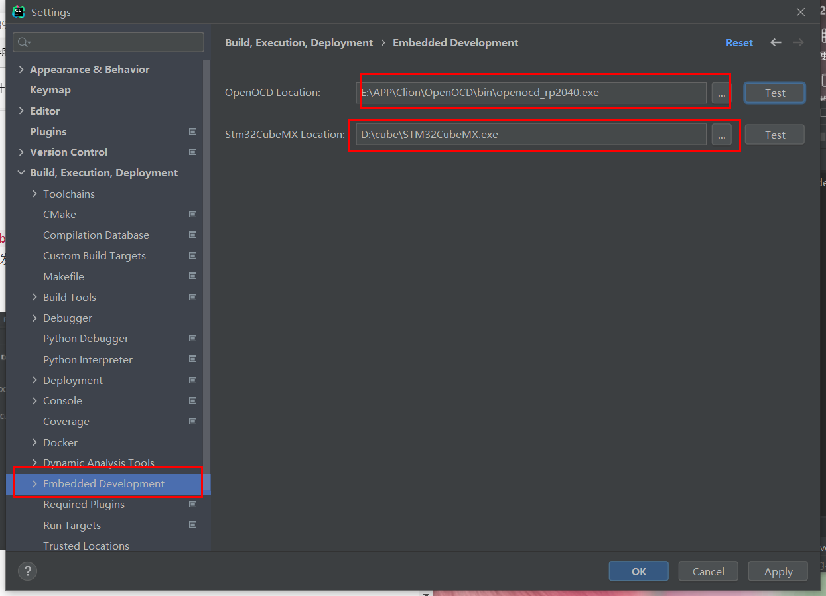Viewport: 826px width, 596px height.
Task: Click project-level icon beside Deployment
Action: [x=192, y=380]
